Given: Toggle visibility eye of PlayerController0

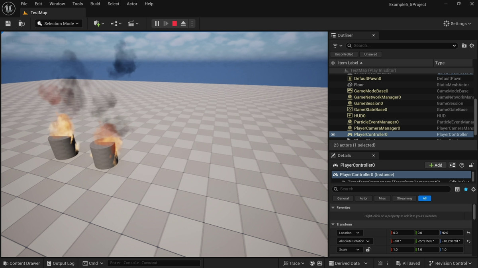Looking at the screenshot, I should (333, 135).
